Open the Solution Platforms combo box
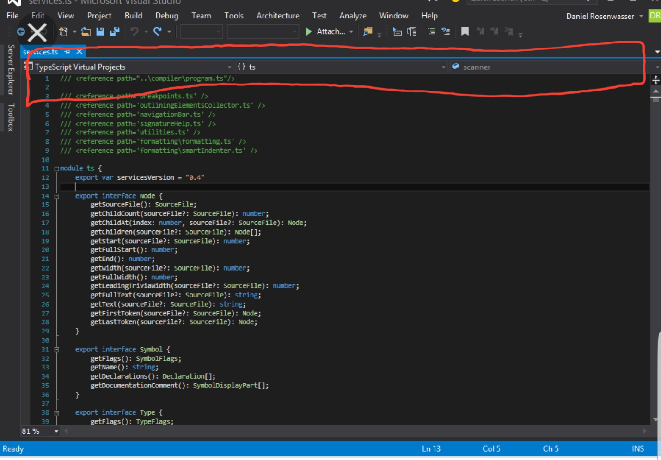The width and height of the screenshot is (661, 460). pos(263,31)
